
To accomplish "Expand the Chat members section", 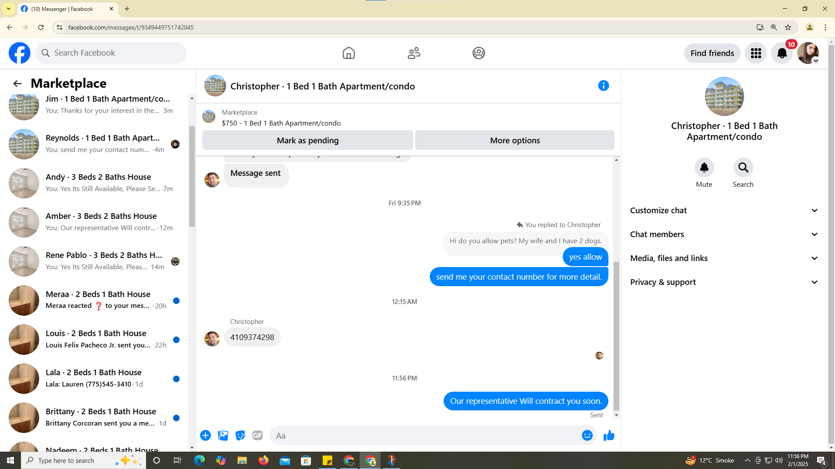I will coord(724,234).
